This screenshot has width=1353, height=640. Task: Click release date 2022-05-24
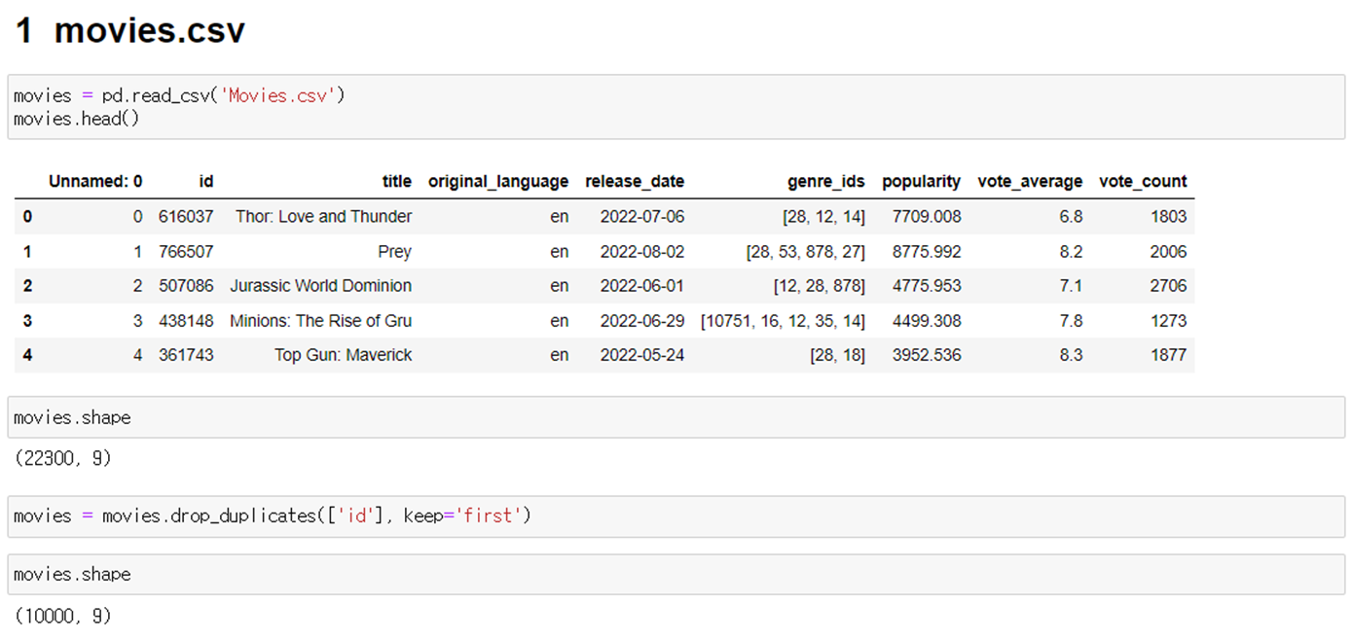pyautogui.click(x=642, y=355)
